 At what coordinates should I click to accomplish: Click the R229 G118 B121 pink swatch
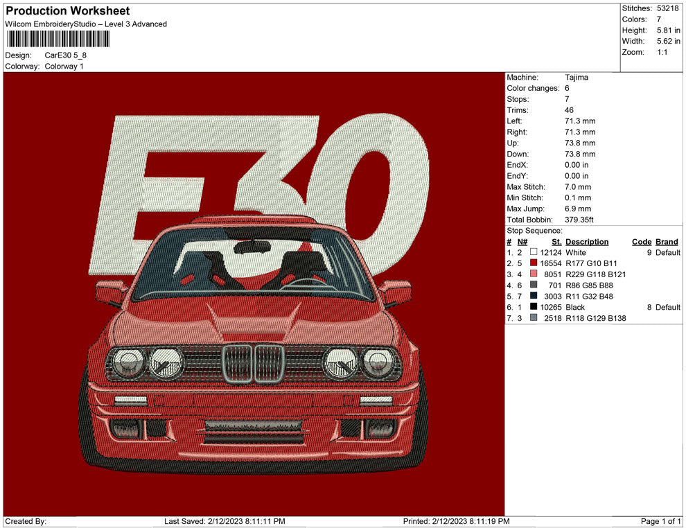[534, 274]
